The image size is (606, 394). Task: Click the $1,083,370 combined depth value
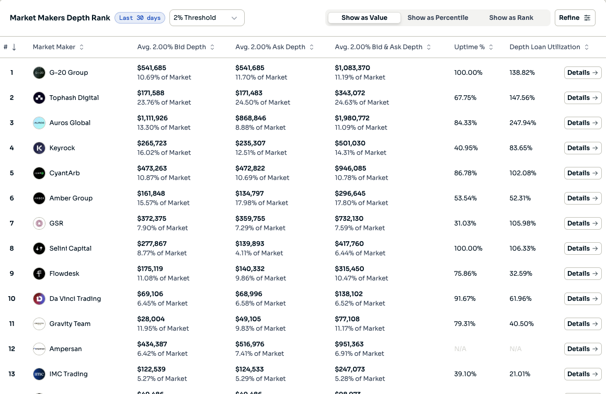pyautogui.click(x=352, y=68)
